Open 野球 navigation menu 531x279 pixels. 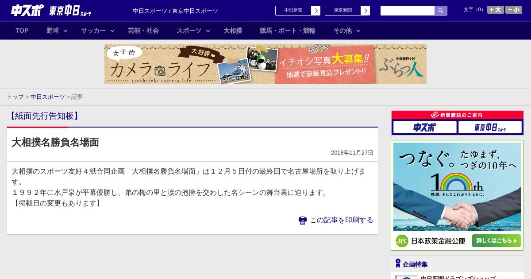[x=53, y=31]
